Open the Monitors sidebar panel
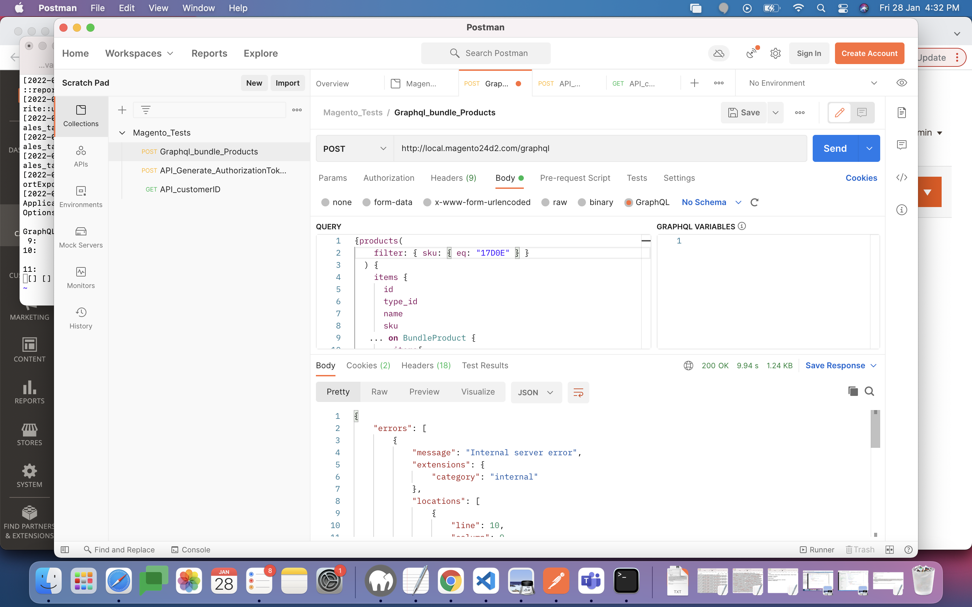 (81, 278)
